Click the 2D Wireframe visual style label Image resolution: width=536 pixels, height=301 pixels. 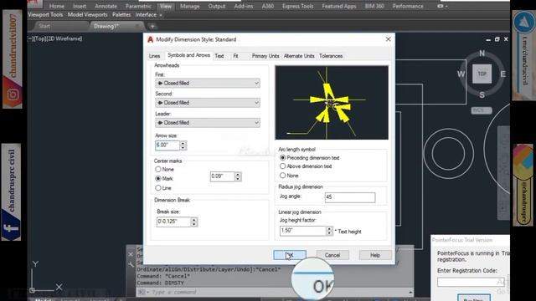pos(64,38)
